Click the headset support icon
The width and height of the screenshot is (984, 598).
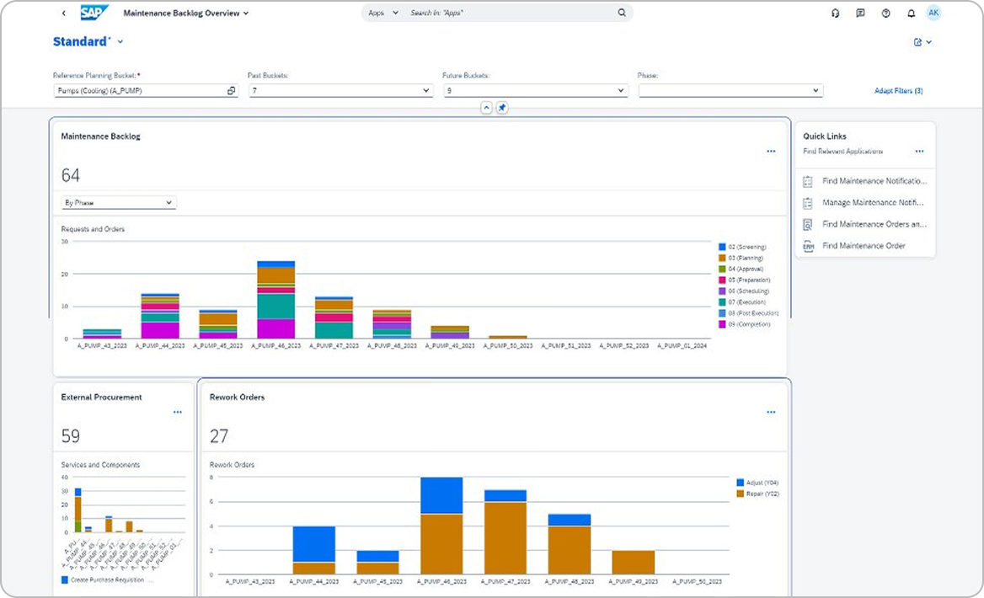[835, 13]
